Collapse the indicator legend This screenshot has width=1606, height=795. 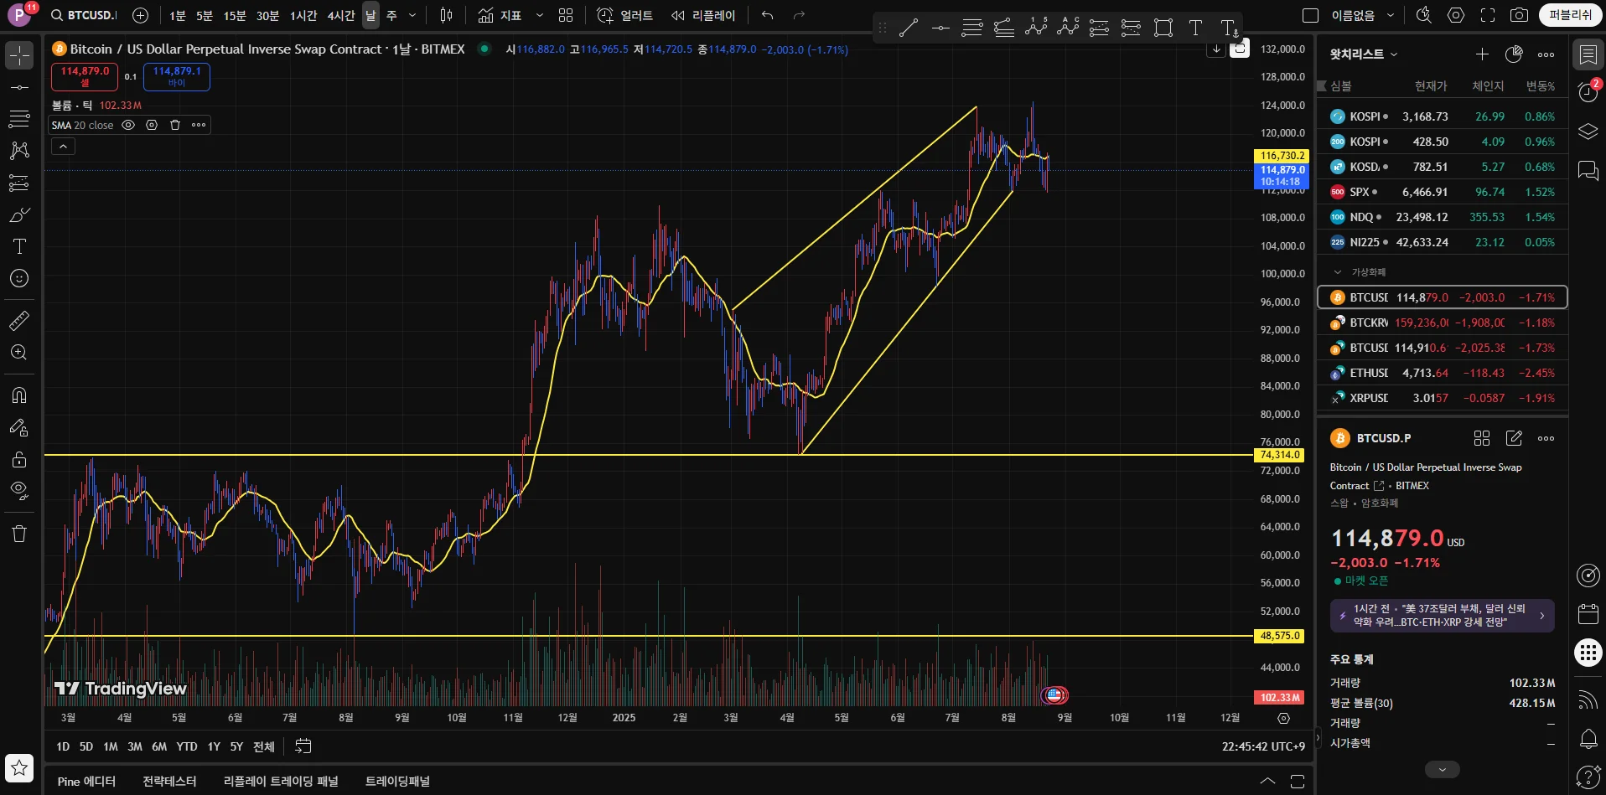coord(63,147)
